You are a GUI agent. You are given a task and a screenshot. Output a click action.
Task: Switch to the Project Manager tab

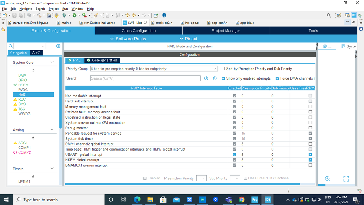(x=226, y=31)
